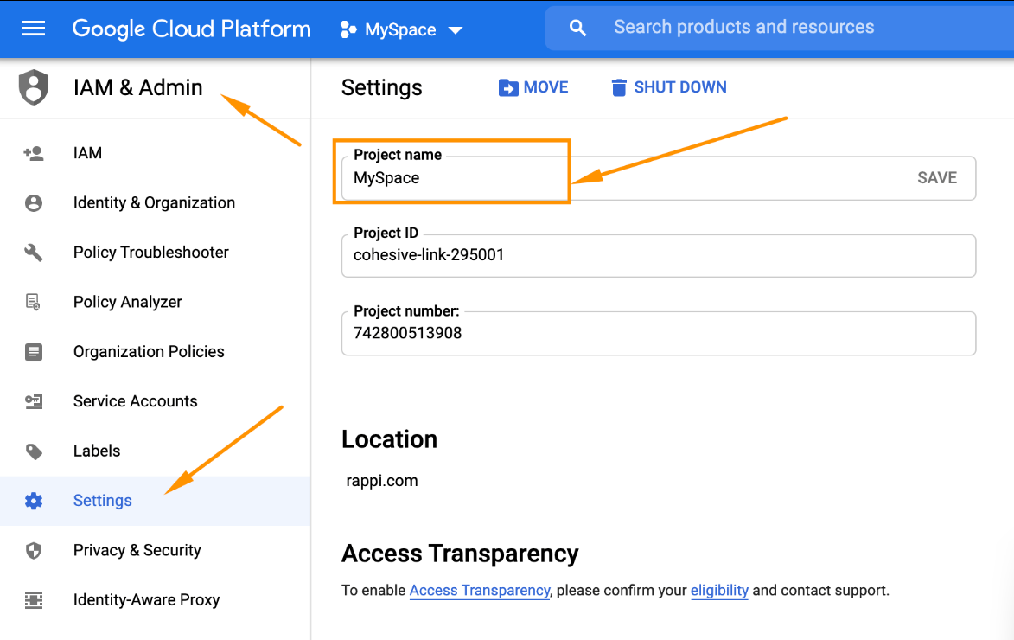Click the Settings gear icon in sidebar
The width and height of the screenshot is (1014, 640).
34,501
